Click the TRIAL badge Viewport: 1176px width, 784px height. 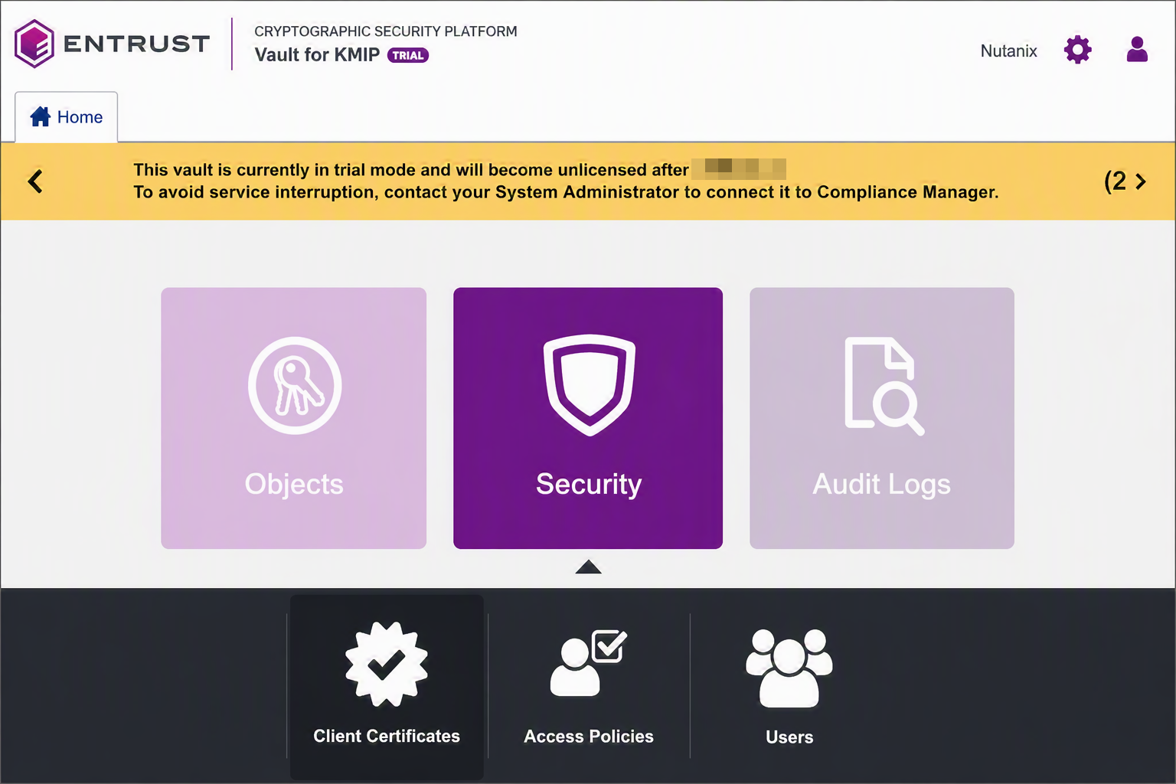click(x=408, y=55)
